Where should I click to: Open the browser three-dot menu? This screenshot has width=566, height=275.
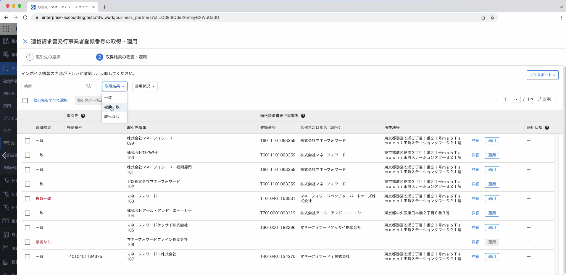(561, 17)
